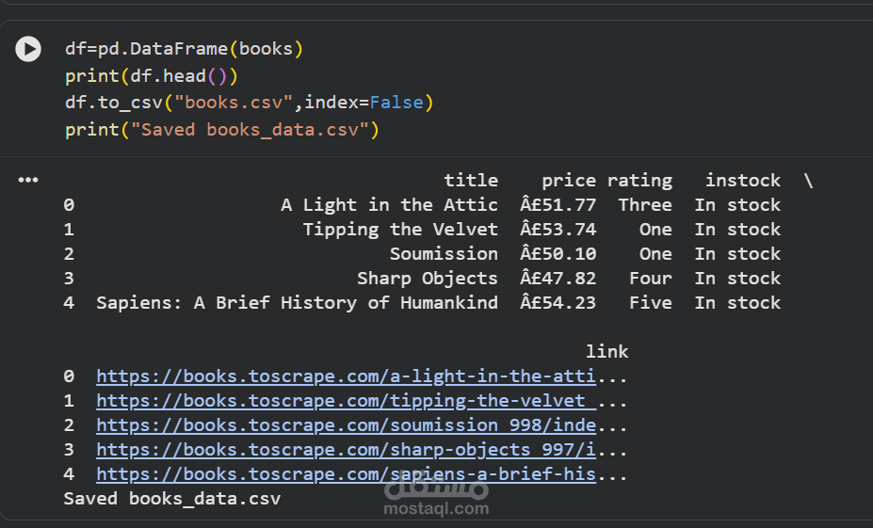Image resolution: width=873 pixels, height=528 pixels.
Task: Open the tipping-the-velvet link
Action: click(x=346, y=401)
